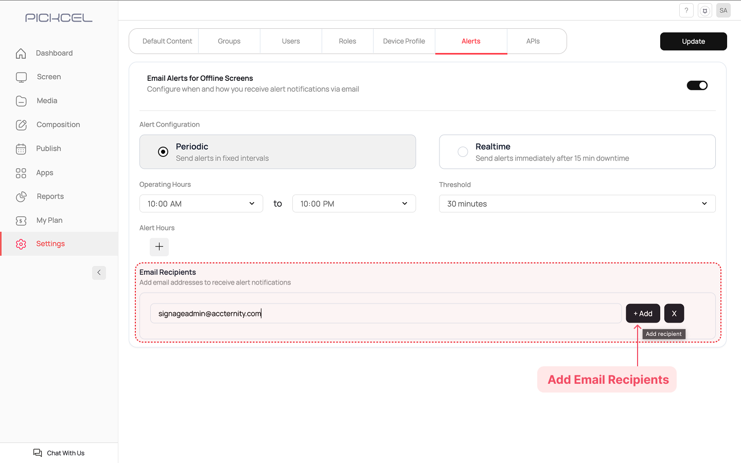Expand the 10:00 AM start time dropdown
Viewport: 741px width, 463px height.
tap(201, 204)
